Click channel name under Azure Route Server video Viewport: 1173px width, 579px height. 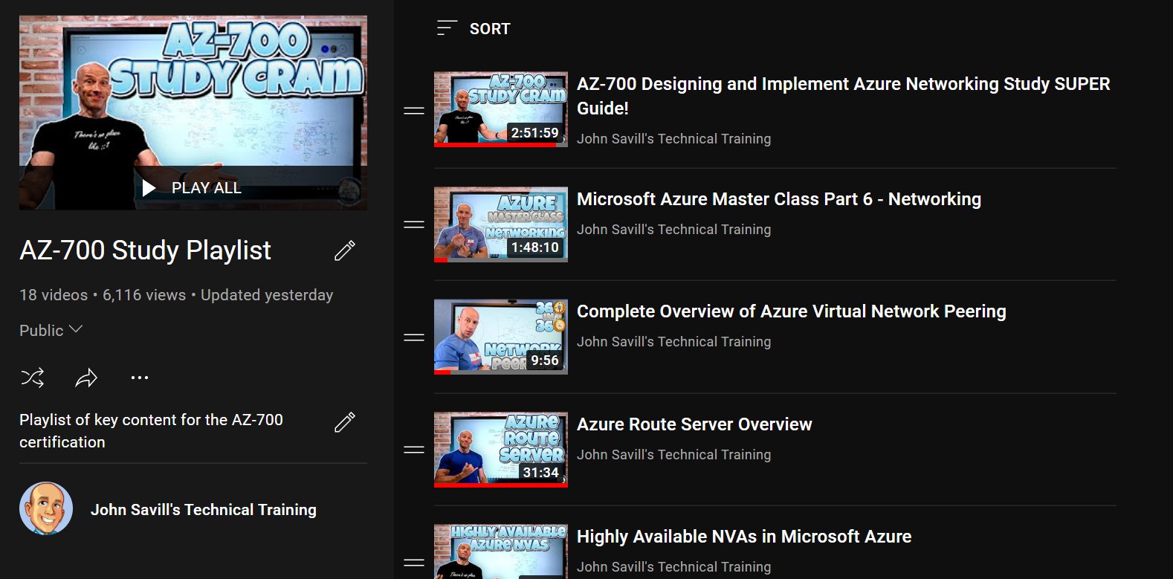click(x=674, y=455)
